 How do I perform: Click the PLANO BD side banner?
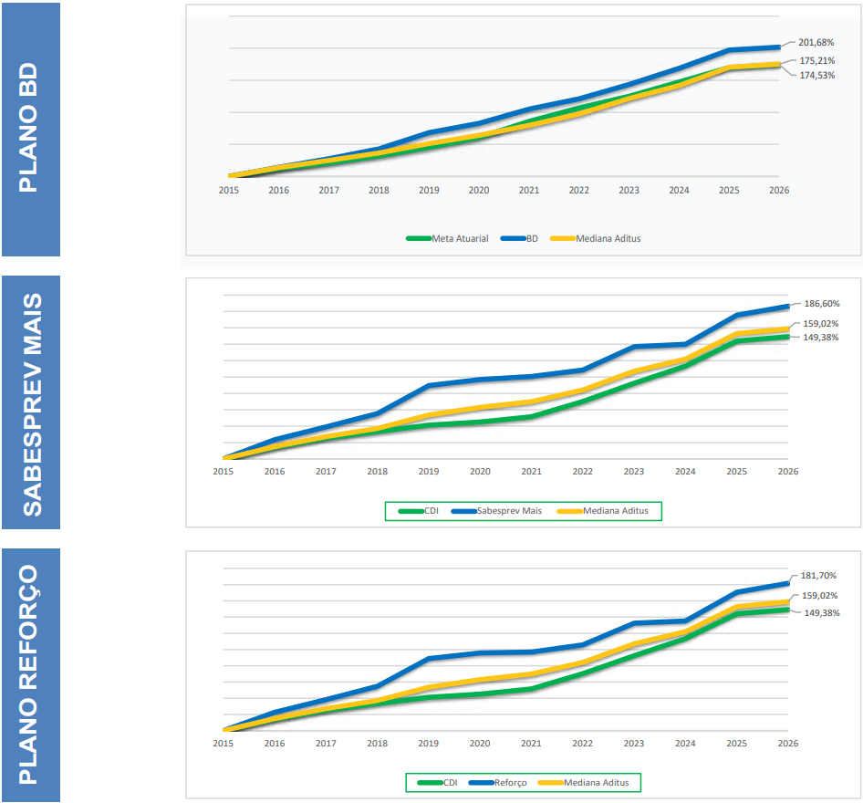pos(30,129)
